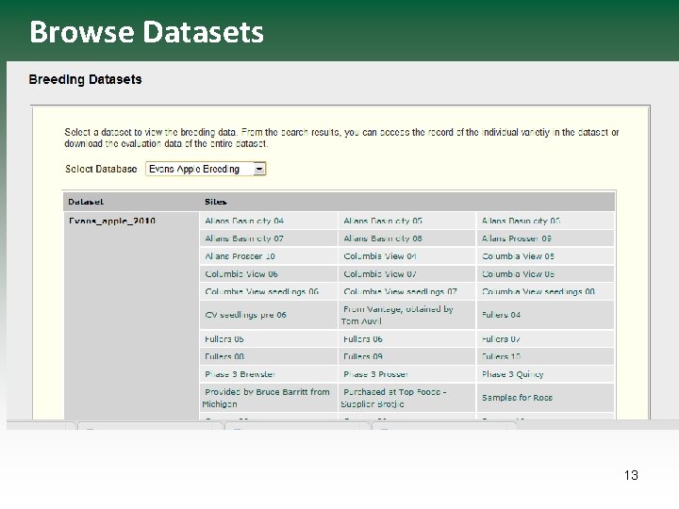Open the Phase 3 Prosser site
The width and height of the screenshot is (679, 509).
(x=375, y=374)
